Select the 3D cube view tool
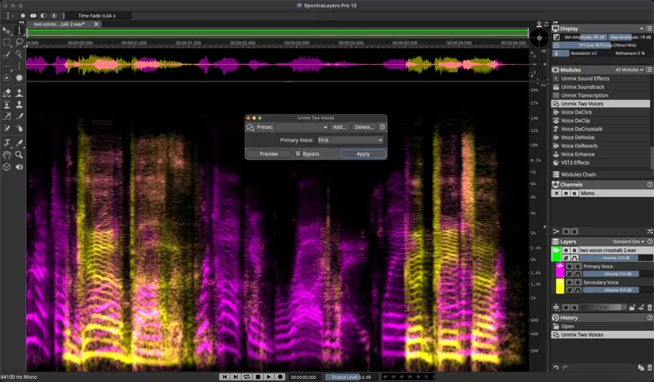This screenshot has width=654, height=382. [x=7, y=167]
